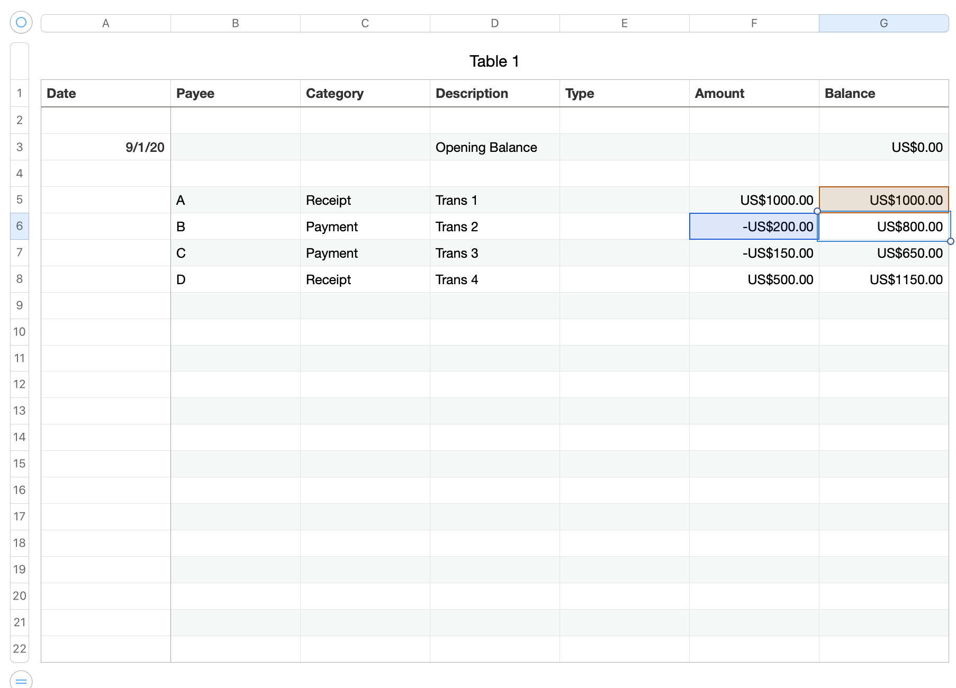The height and width of the screenshot is (688, 956).
Task: Select column A header
Action: [x=106, y=23]
